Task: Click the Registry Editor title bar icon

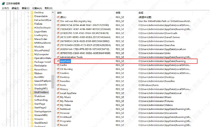Action: (x=3, y=3)
